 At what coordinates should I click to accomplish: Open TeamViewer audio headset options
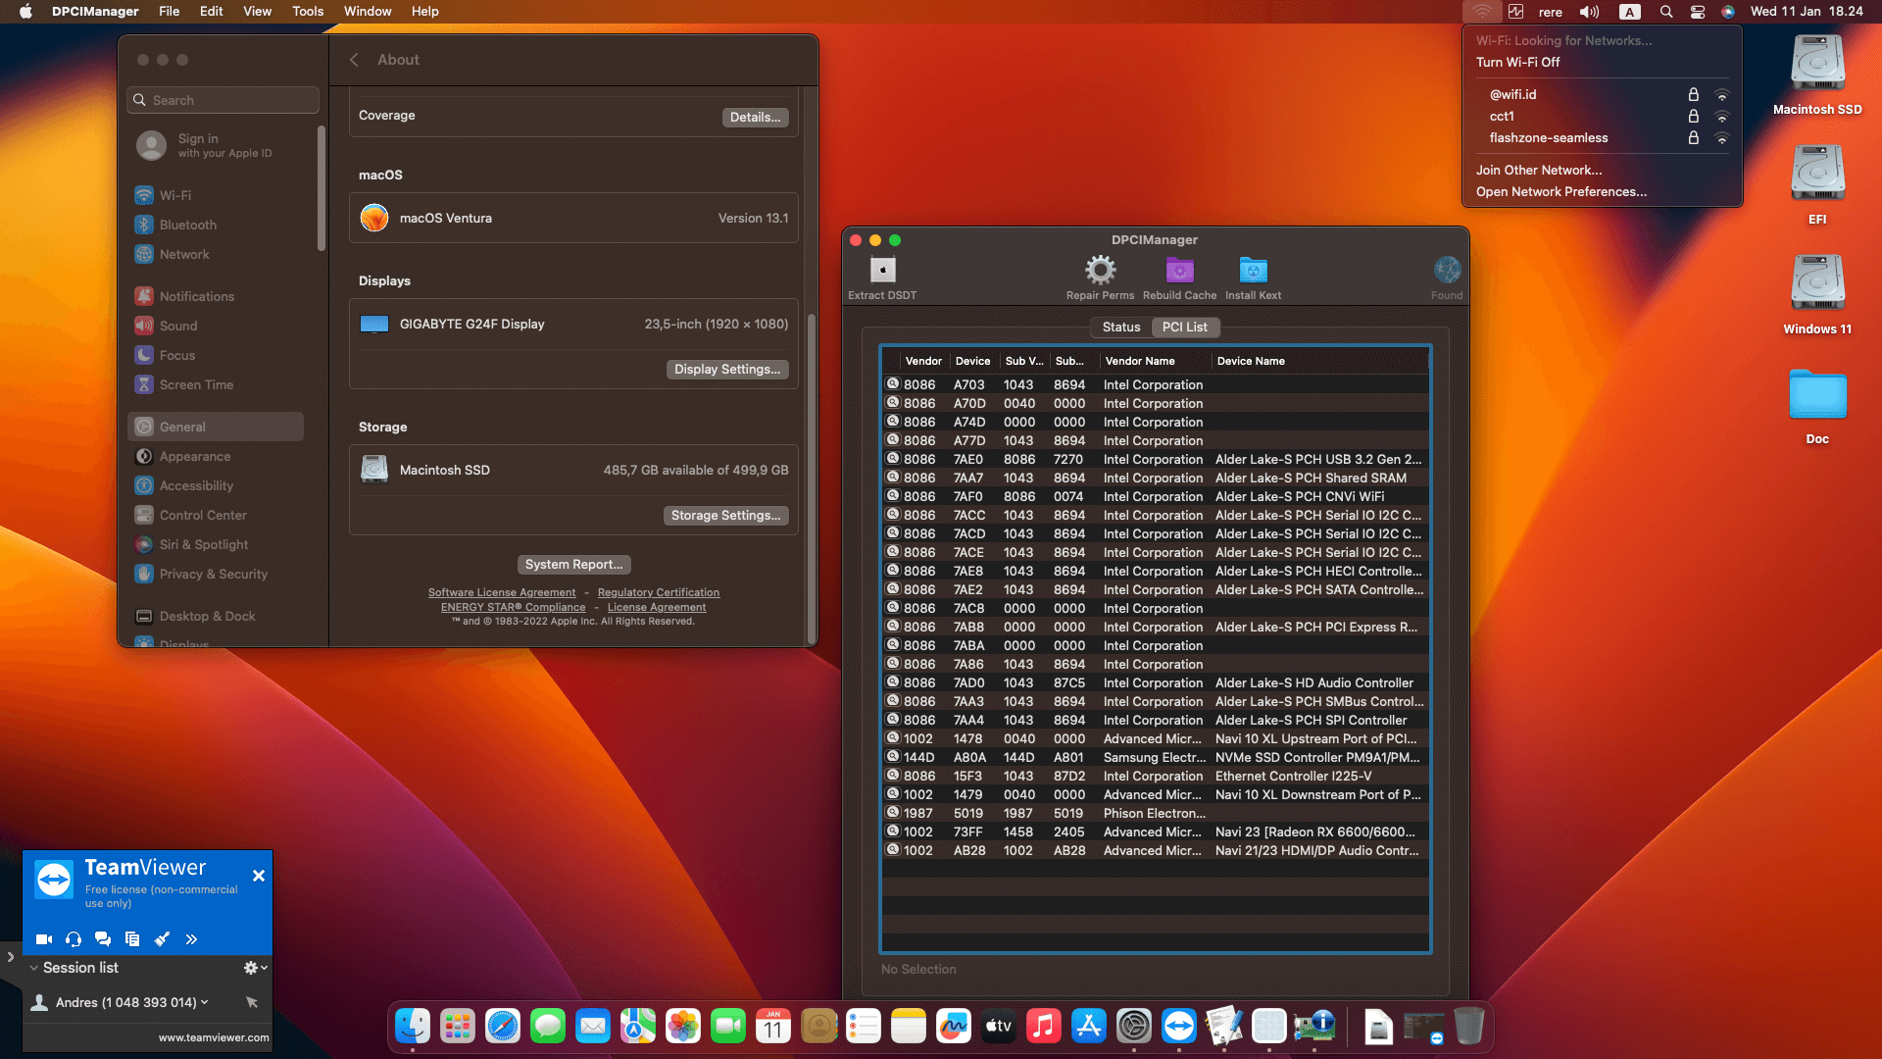point(74,938)
